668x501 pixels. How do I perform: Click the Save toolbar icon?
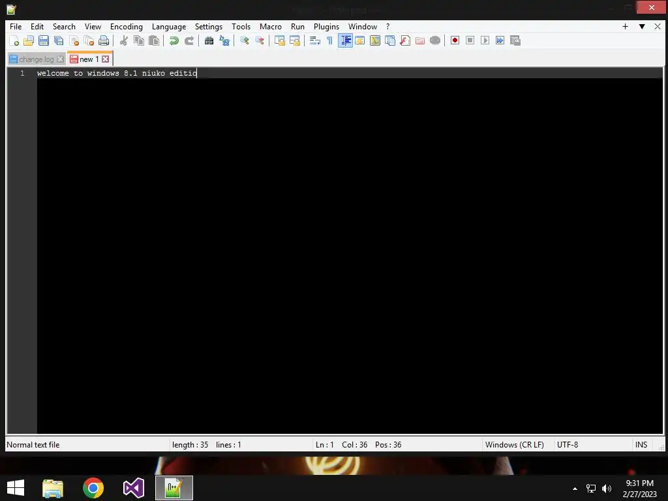click(x=44, y=40)
